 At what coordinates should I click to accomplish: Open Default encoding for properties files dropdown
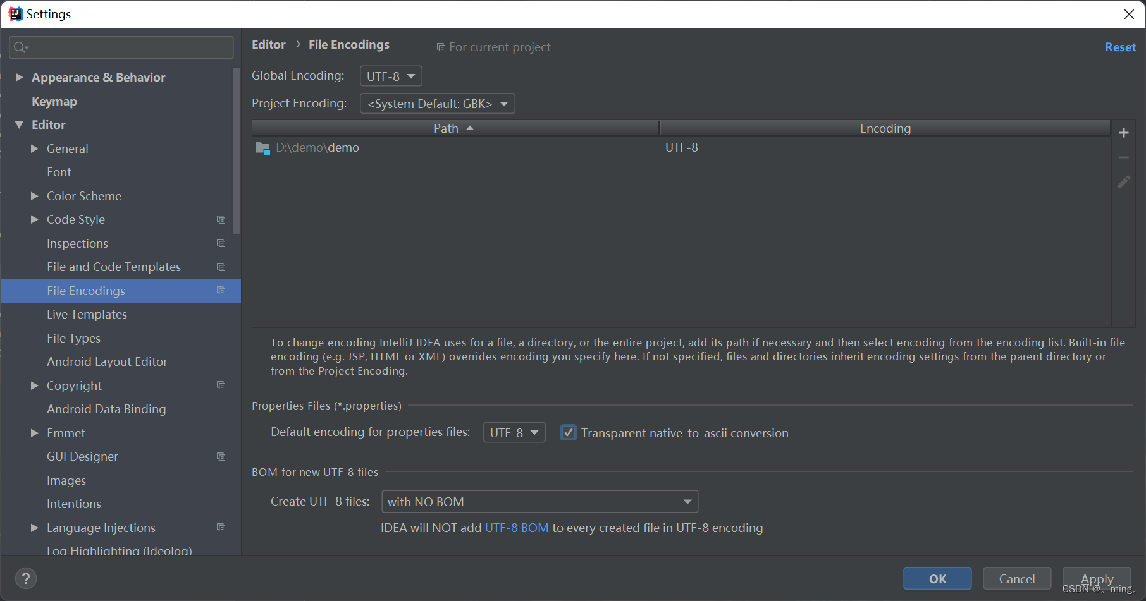click(514, 433)
